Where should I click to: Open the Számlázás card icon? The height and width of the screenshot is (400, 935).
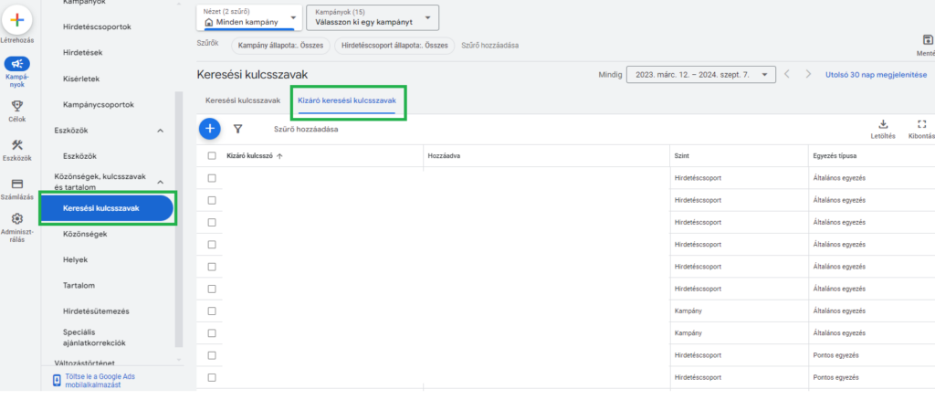(17, 183)
